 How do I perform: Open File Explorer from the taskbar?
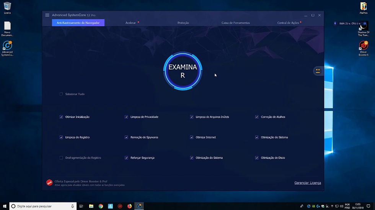[91, 206]
